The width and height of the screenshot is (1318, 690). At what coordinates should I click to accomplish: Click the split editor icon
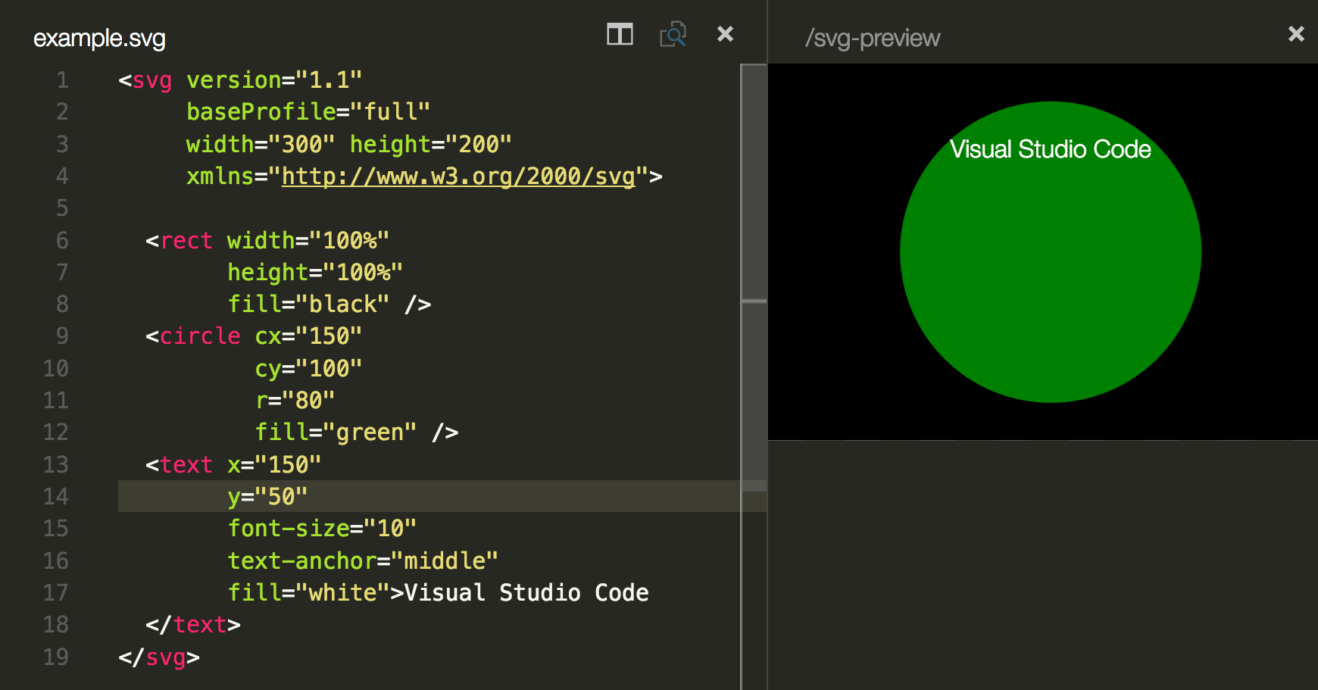619,34
